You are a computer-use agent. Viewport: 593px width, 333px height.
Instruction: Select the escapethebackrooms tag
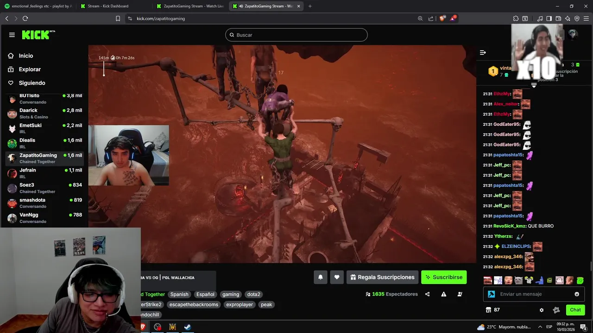[194, 304]
